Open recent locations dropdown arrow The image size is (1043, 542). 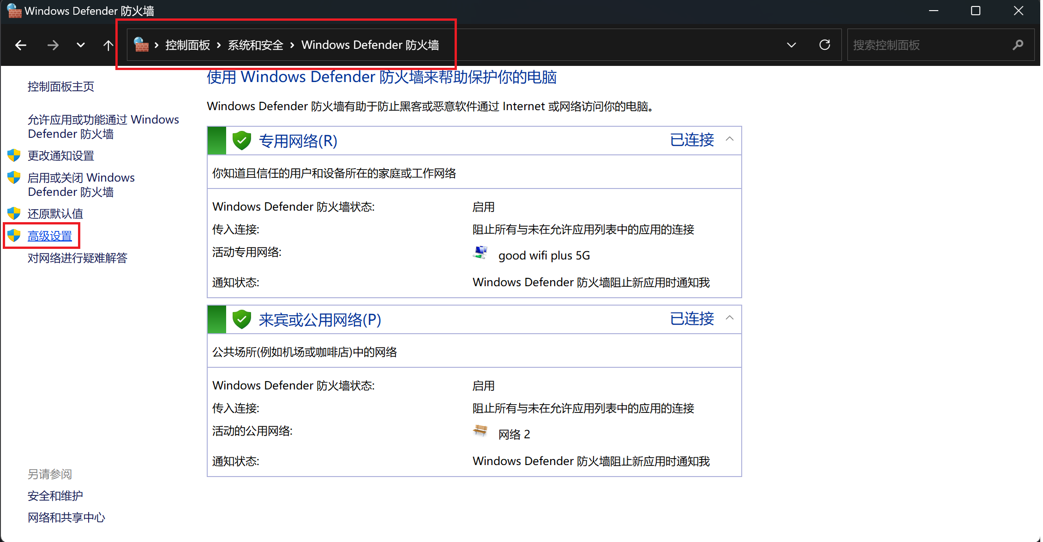pyautogui.click(x=81, y=45)
